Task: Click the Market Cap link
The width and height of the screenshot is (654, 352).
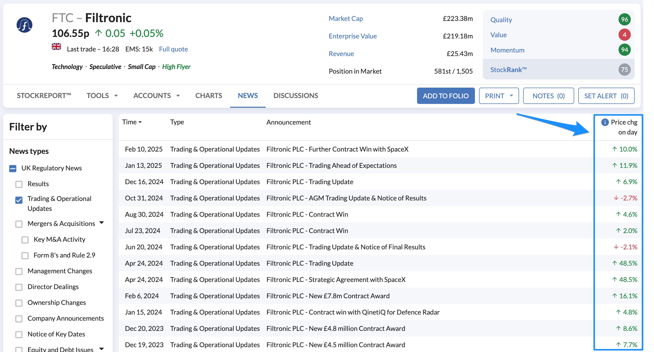Action: pos(346,19)
